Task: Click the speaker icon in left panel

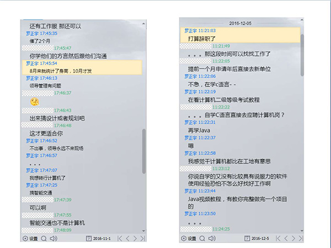Action: tap(54, 239)
